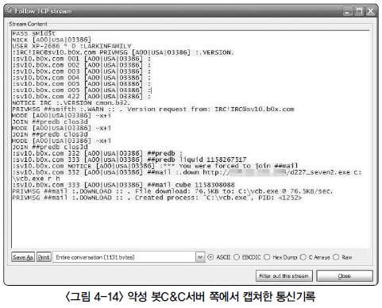Click the Stream Content group label

tap(29, 24)
